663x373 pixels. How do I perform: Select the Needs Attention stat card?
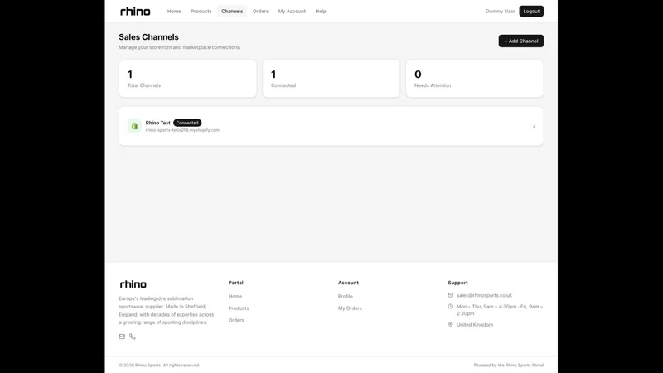click(x=474, y=79)
